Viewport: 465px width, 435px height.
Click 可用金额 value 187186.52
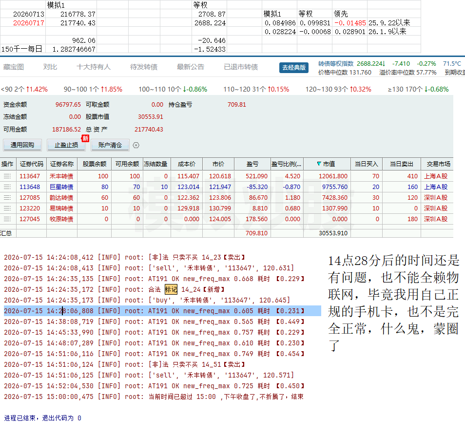(x=66, y=130)
